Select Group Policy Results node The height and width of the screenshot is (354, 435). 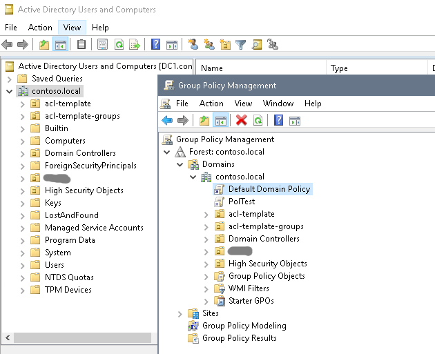240,338
